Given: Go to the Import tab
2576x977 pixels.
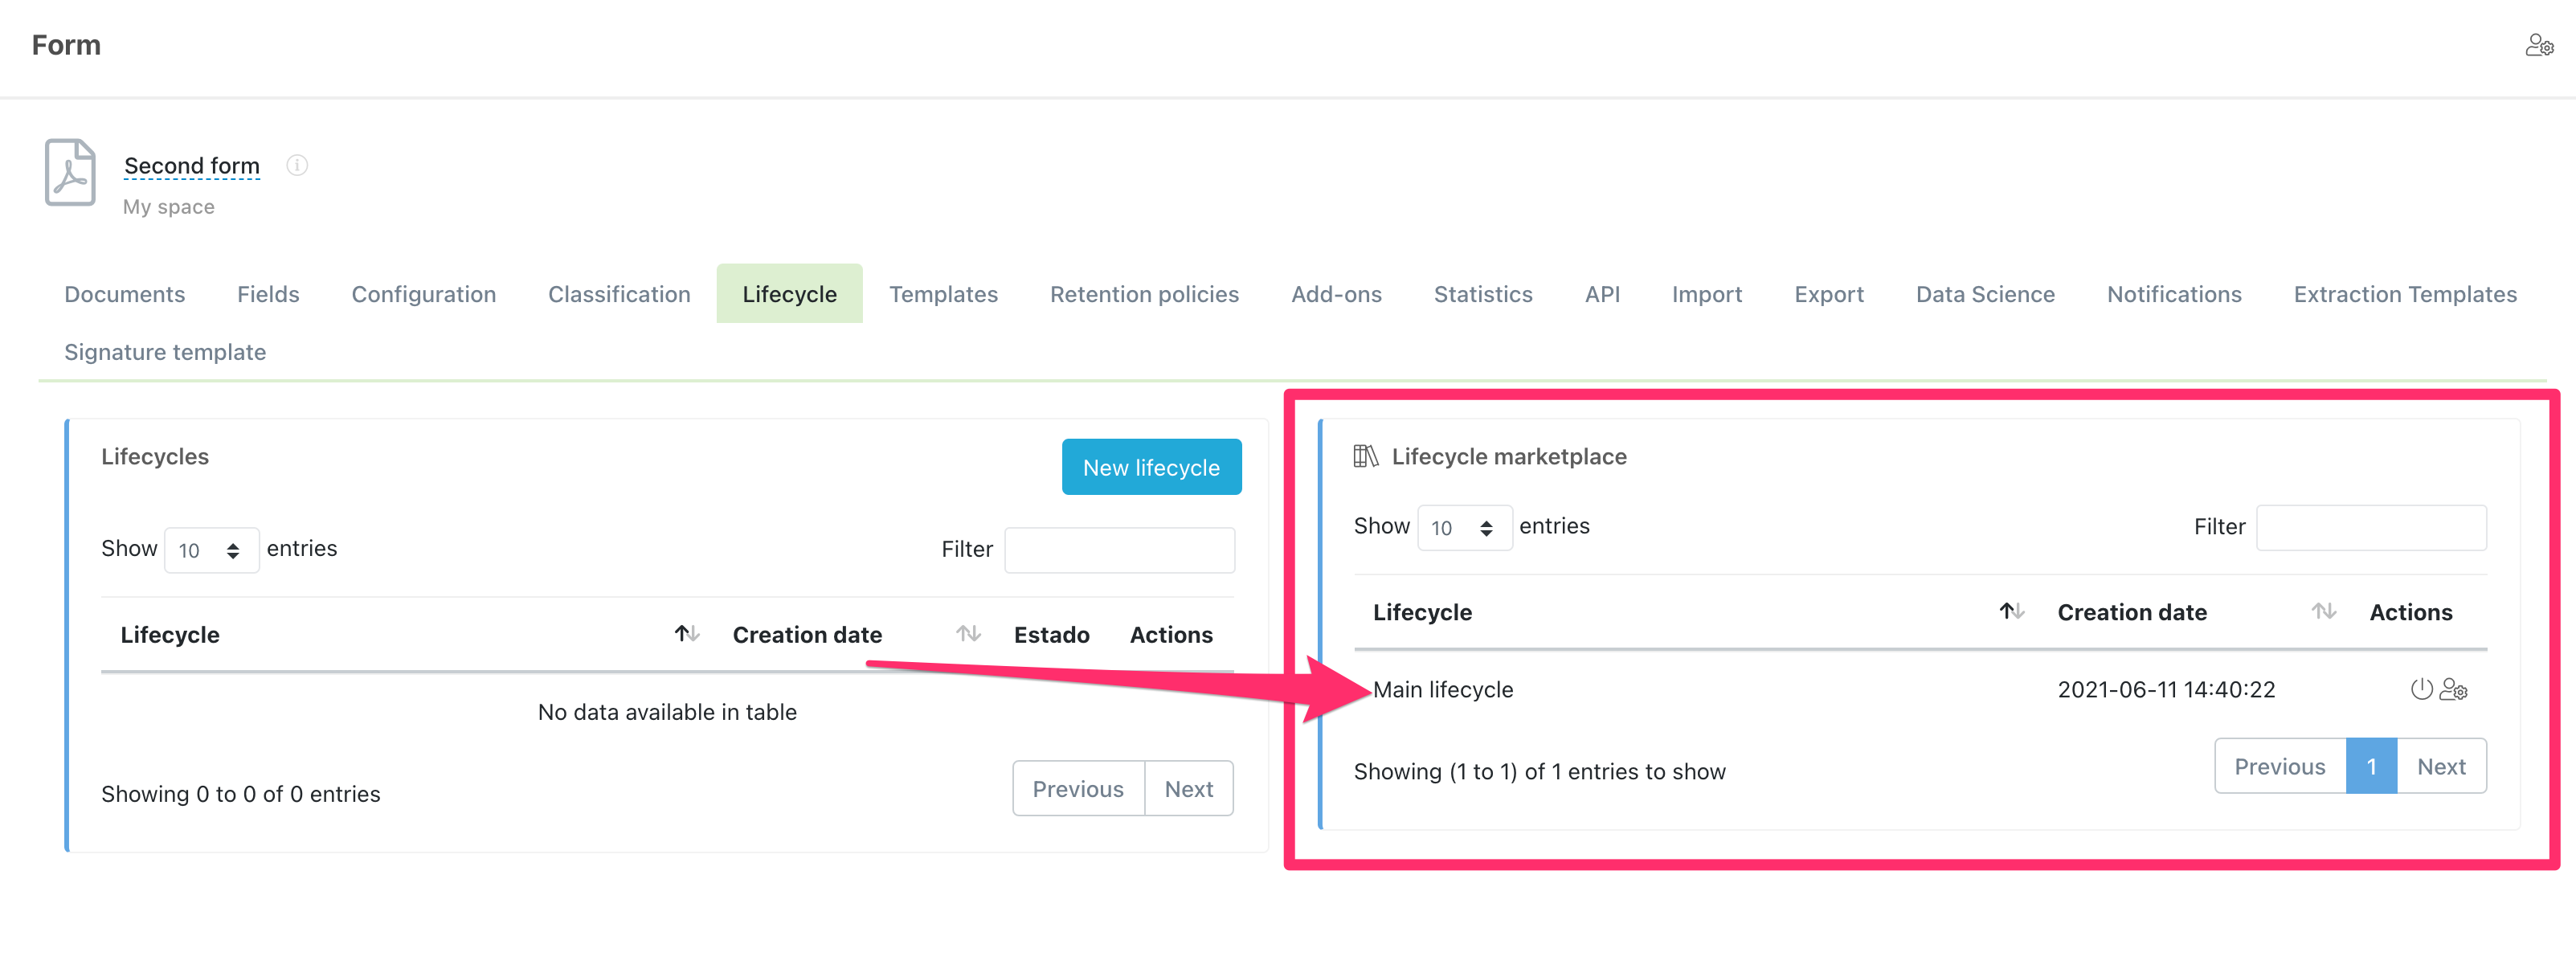Looking at the screenshot, I should [1707, 294].
